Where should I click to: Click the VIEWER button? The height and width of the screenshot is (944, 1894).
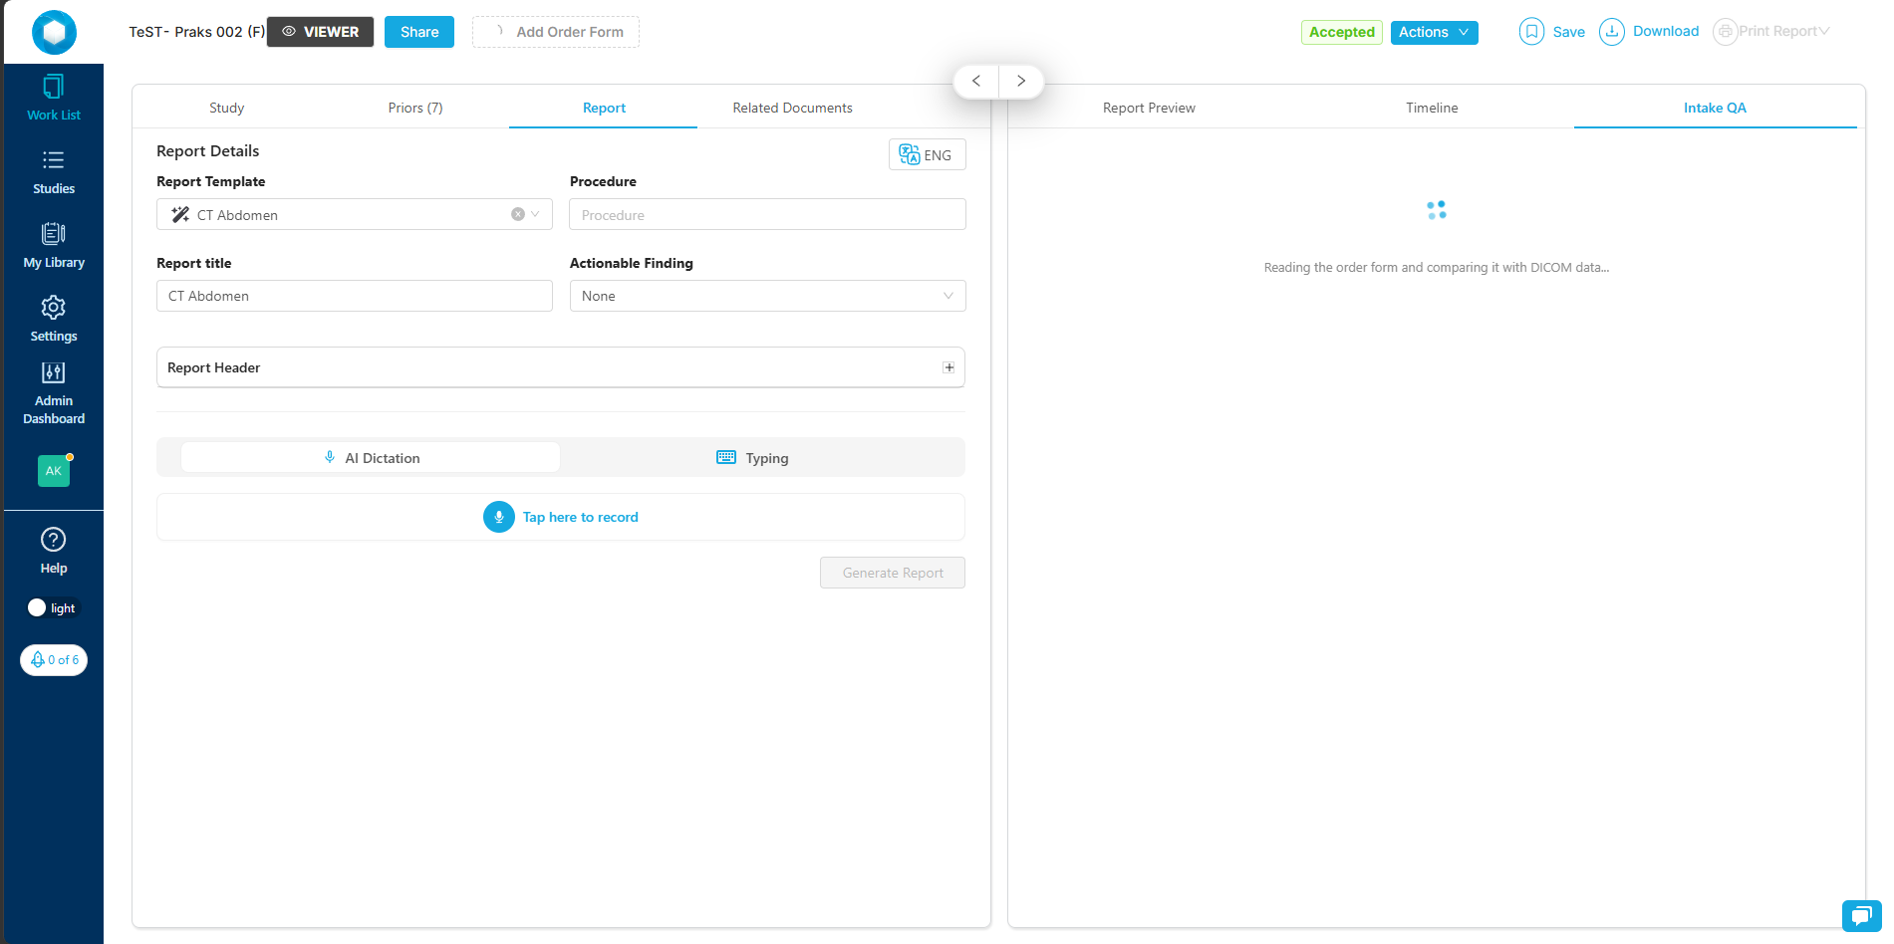pyautogui.click(x=320, y=32)
